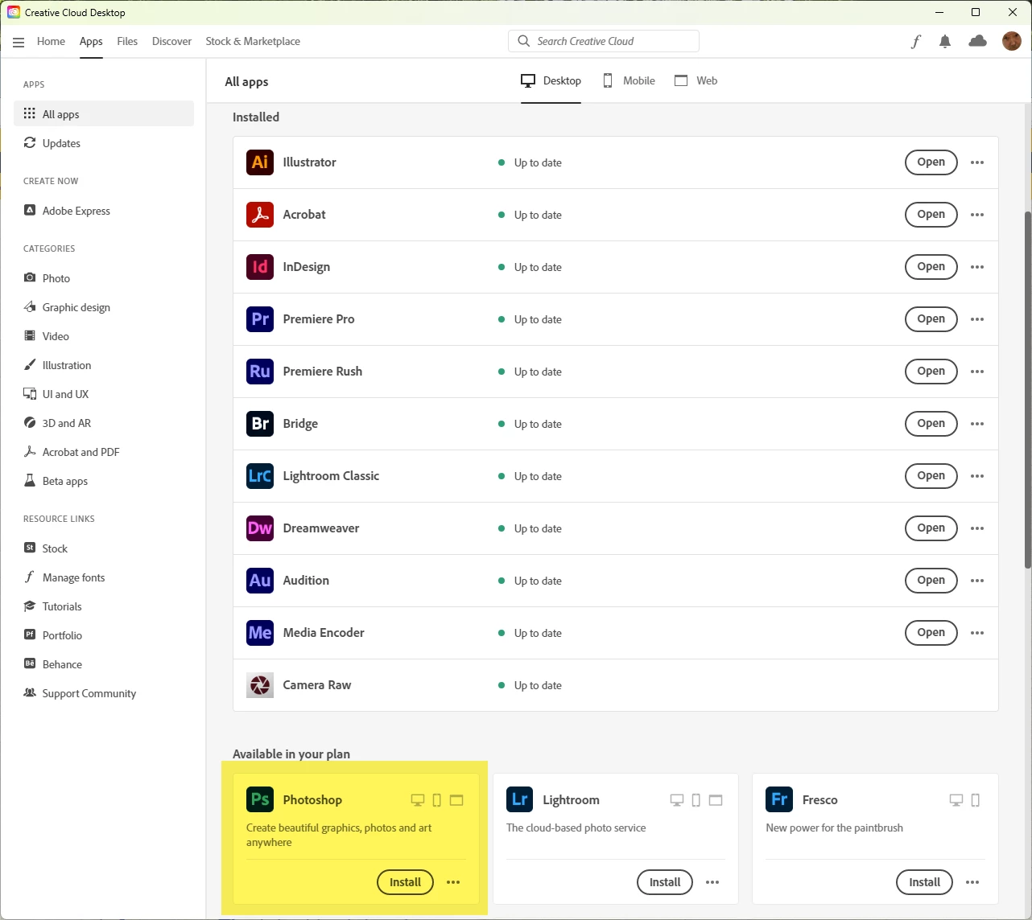Open the Support Community link
Screen dimensions: 1032x920
click(x=104, y=693)
